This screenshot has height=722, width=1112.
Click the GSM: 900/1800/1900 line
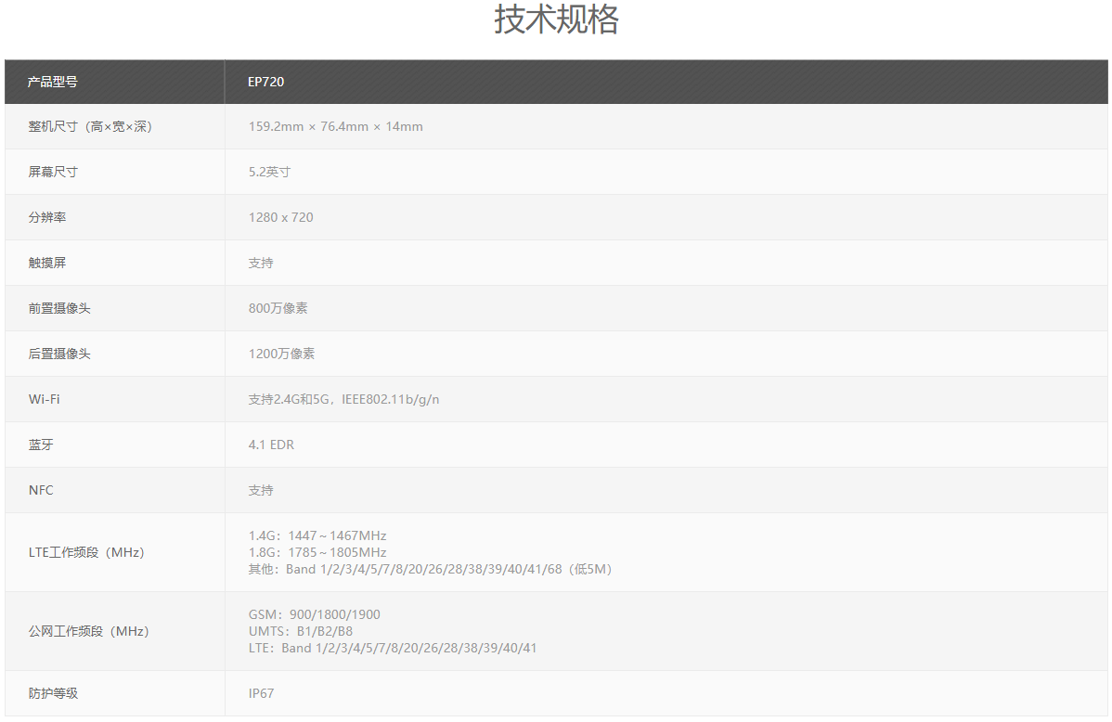314,614
